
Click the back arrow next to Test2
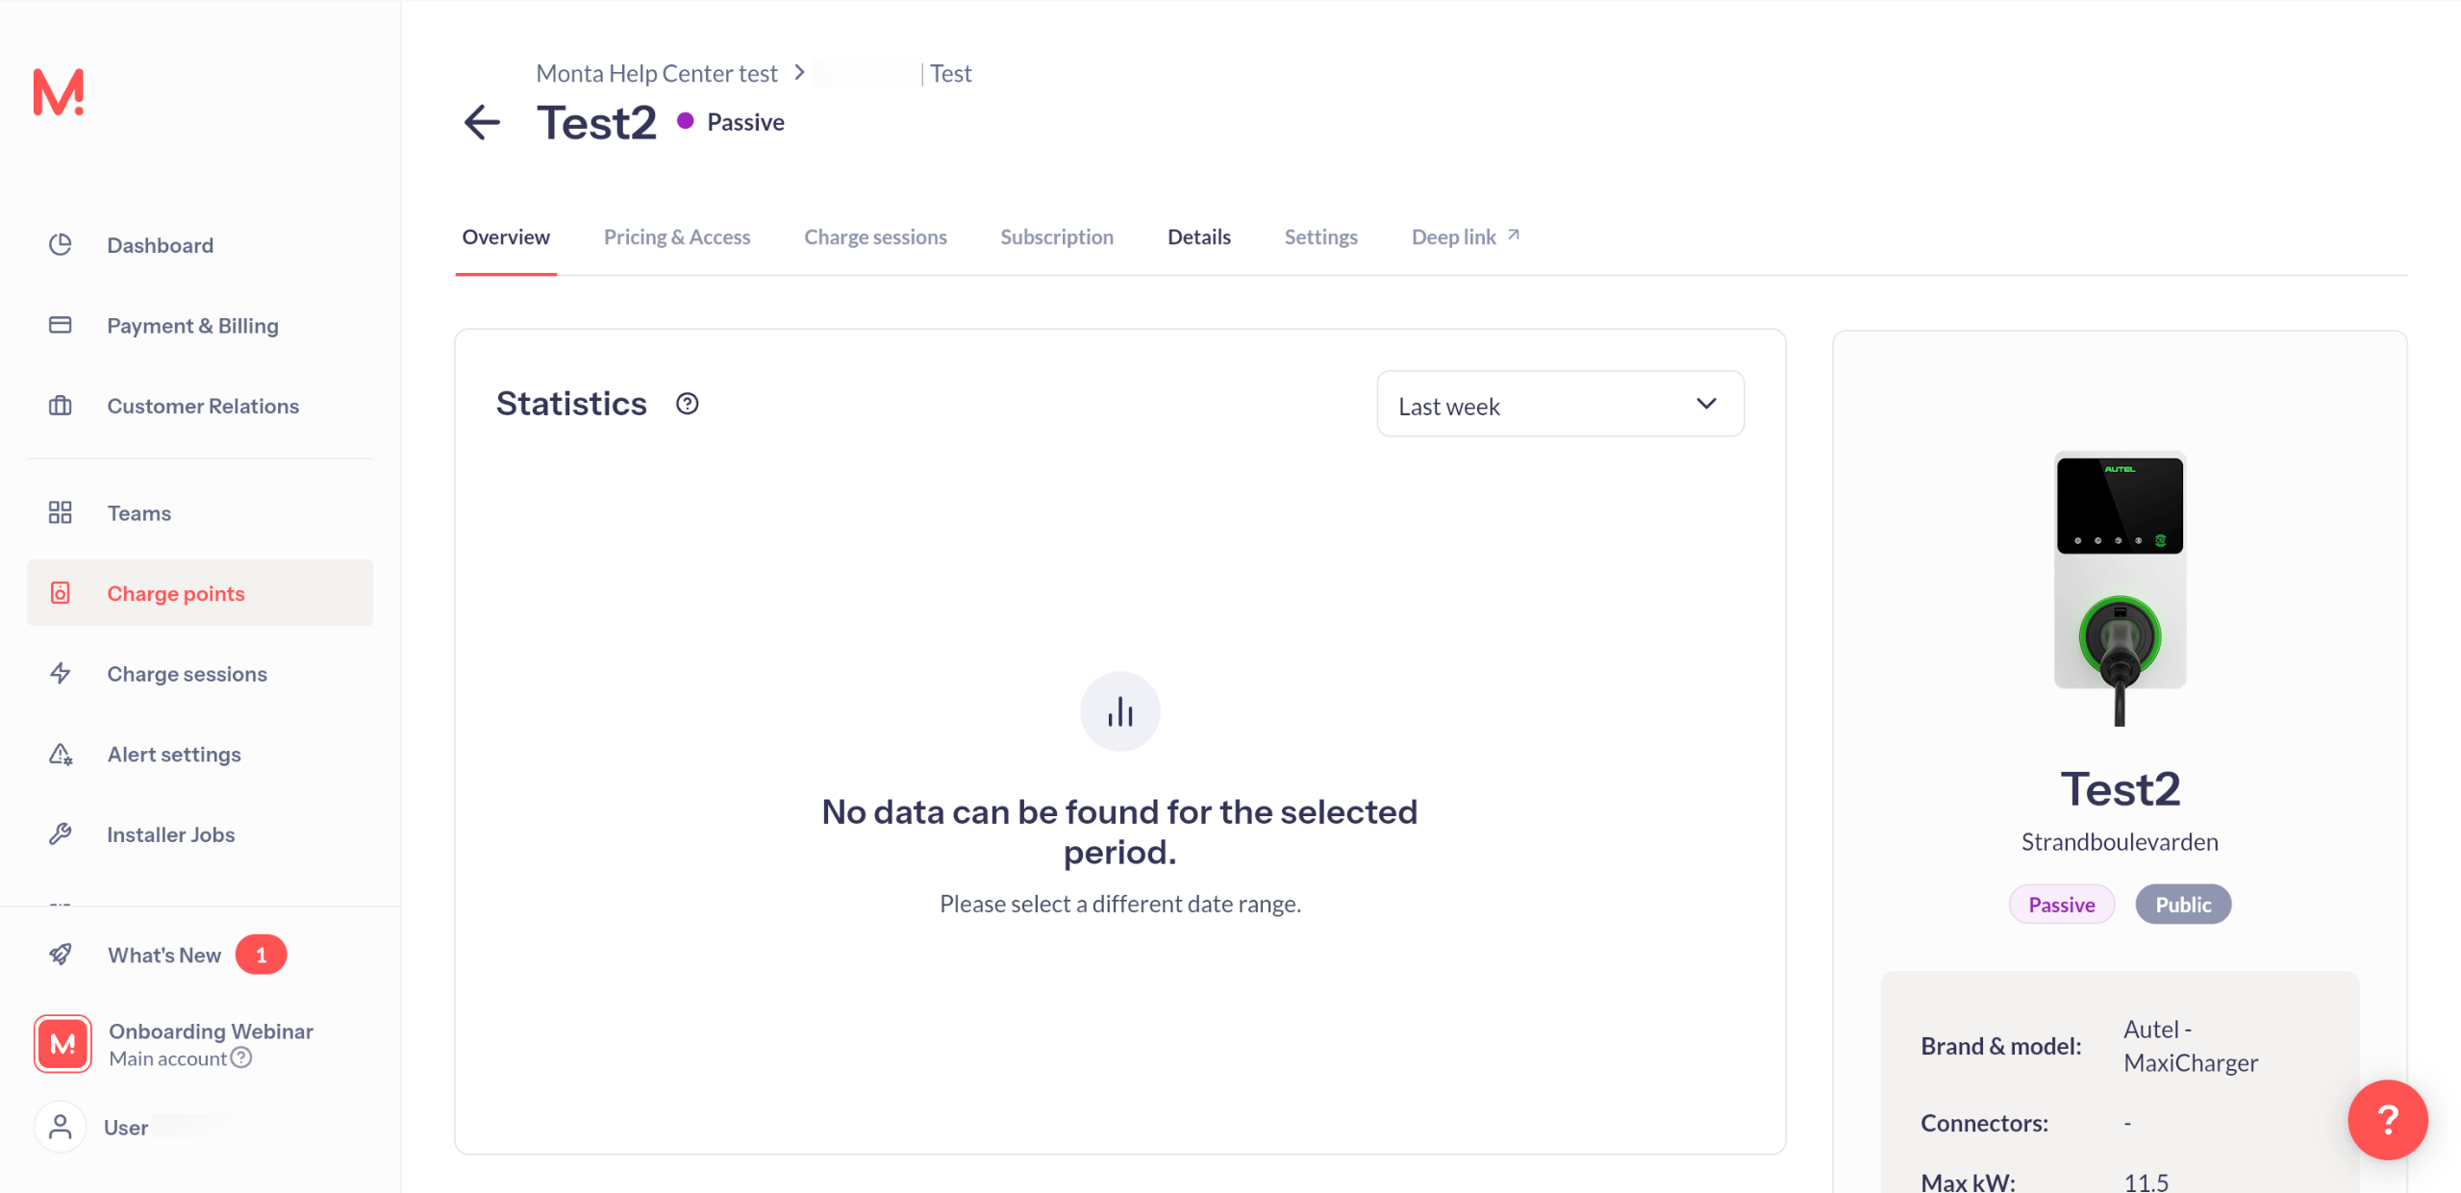coord(482,122)
